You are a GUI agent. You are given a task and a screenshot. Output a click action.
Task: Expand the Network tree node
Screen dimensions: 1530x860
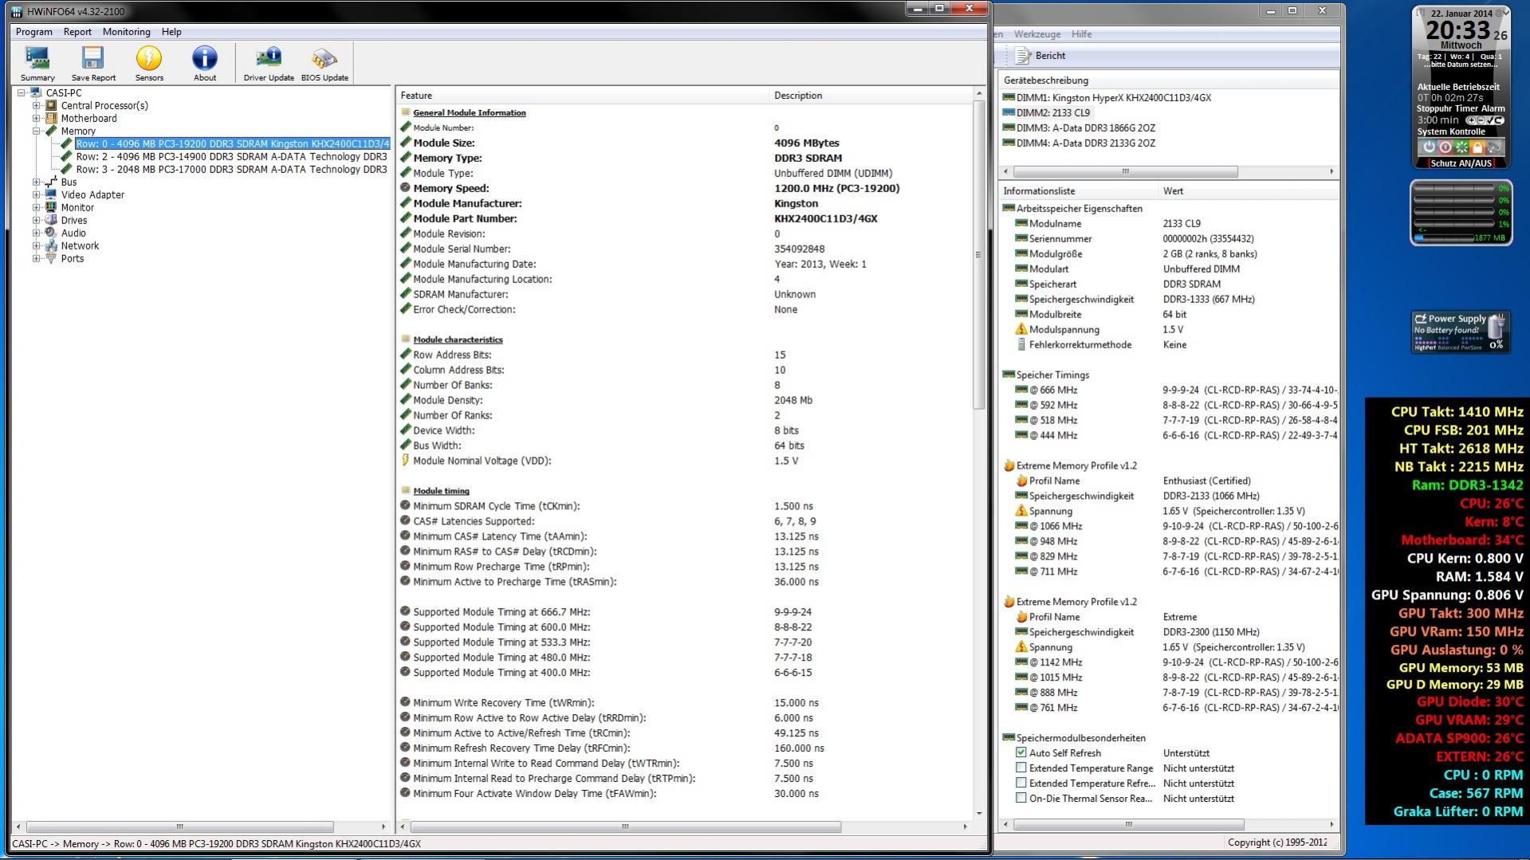tap(36, 245)
